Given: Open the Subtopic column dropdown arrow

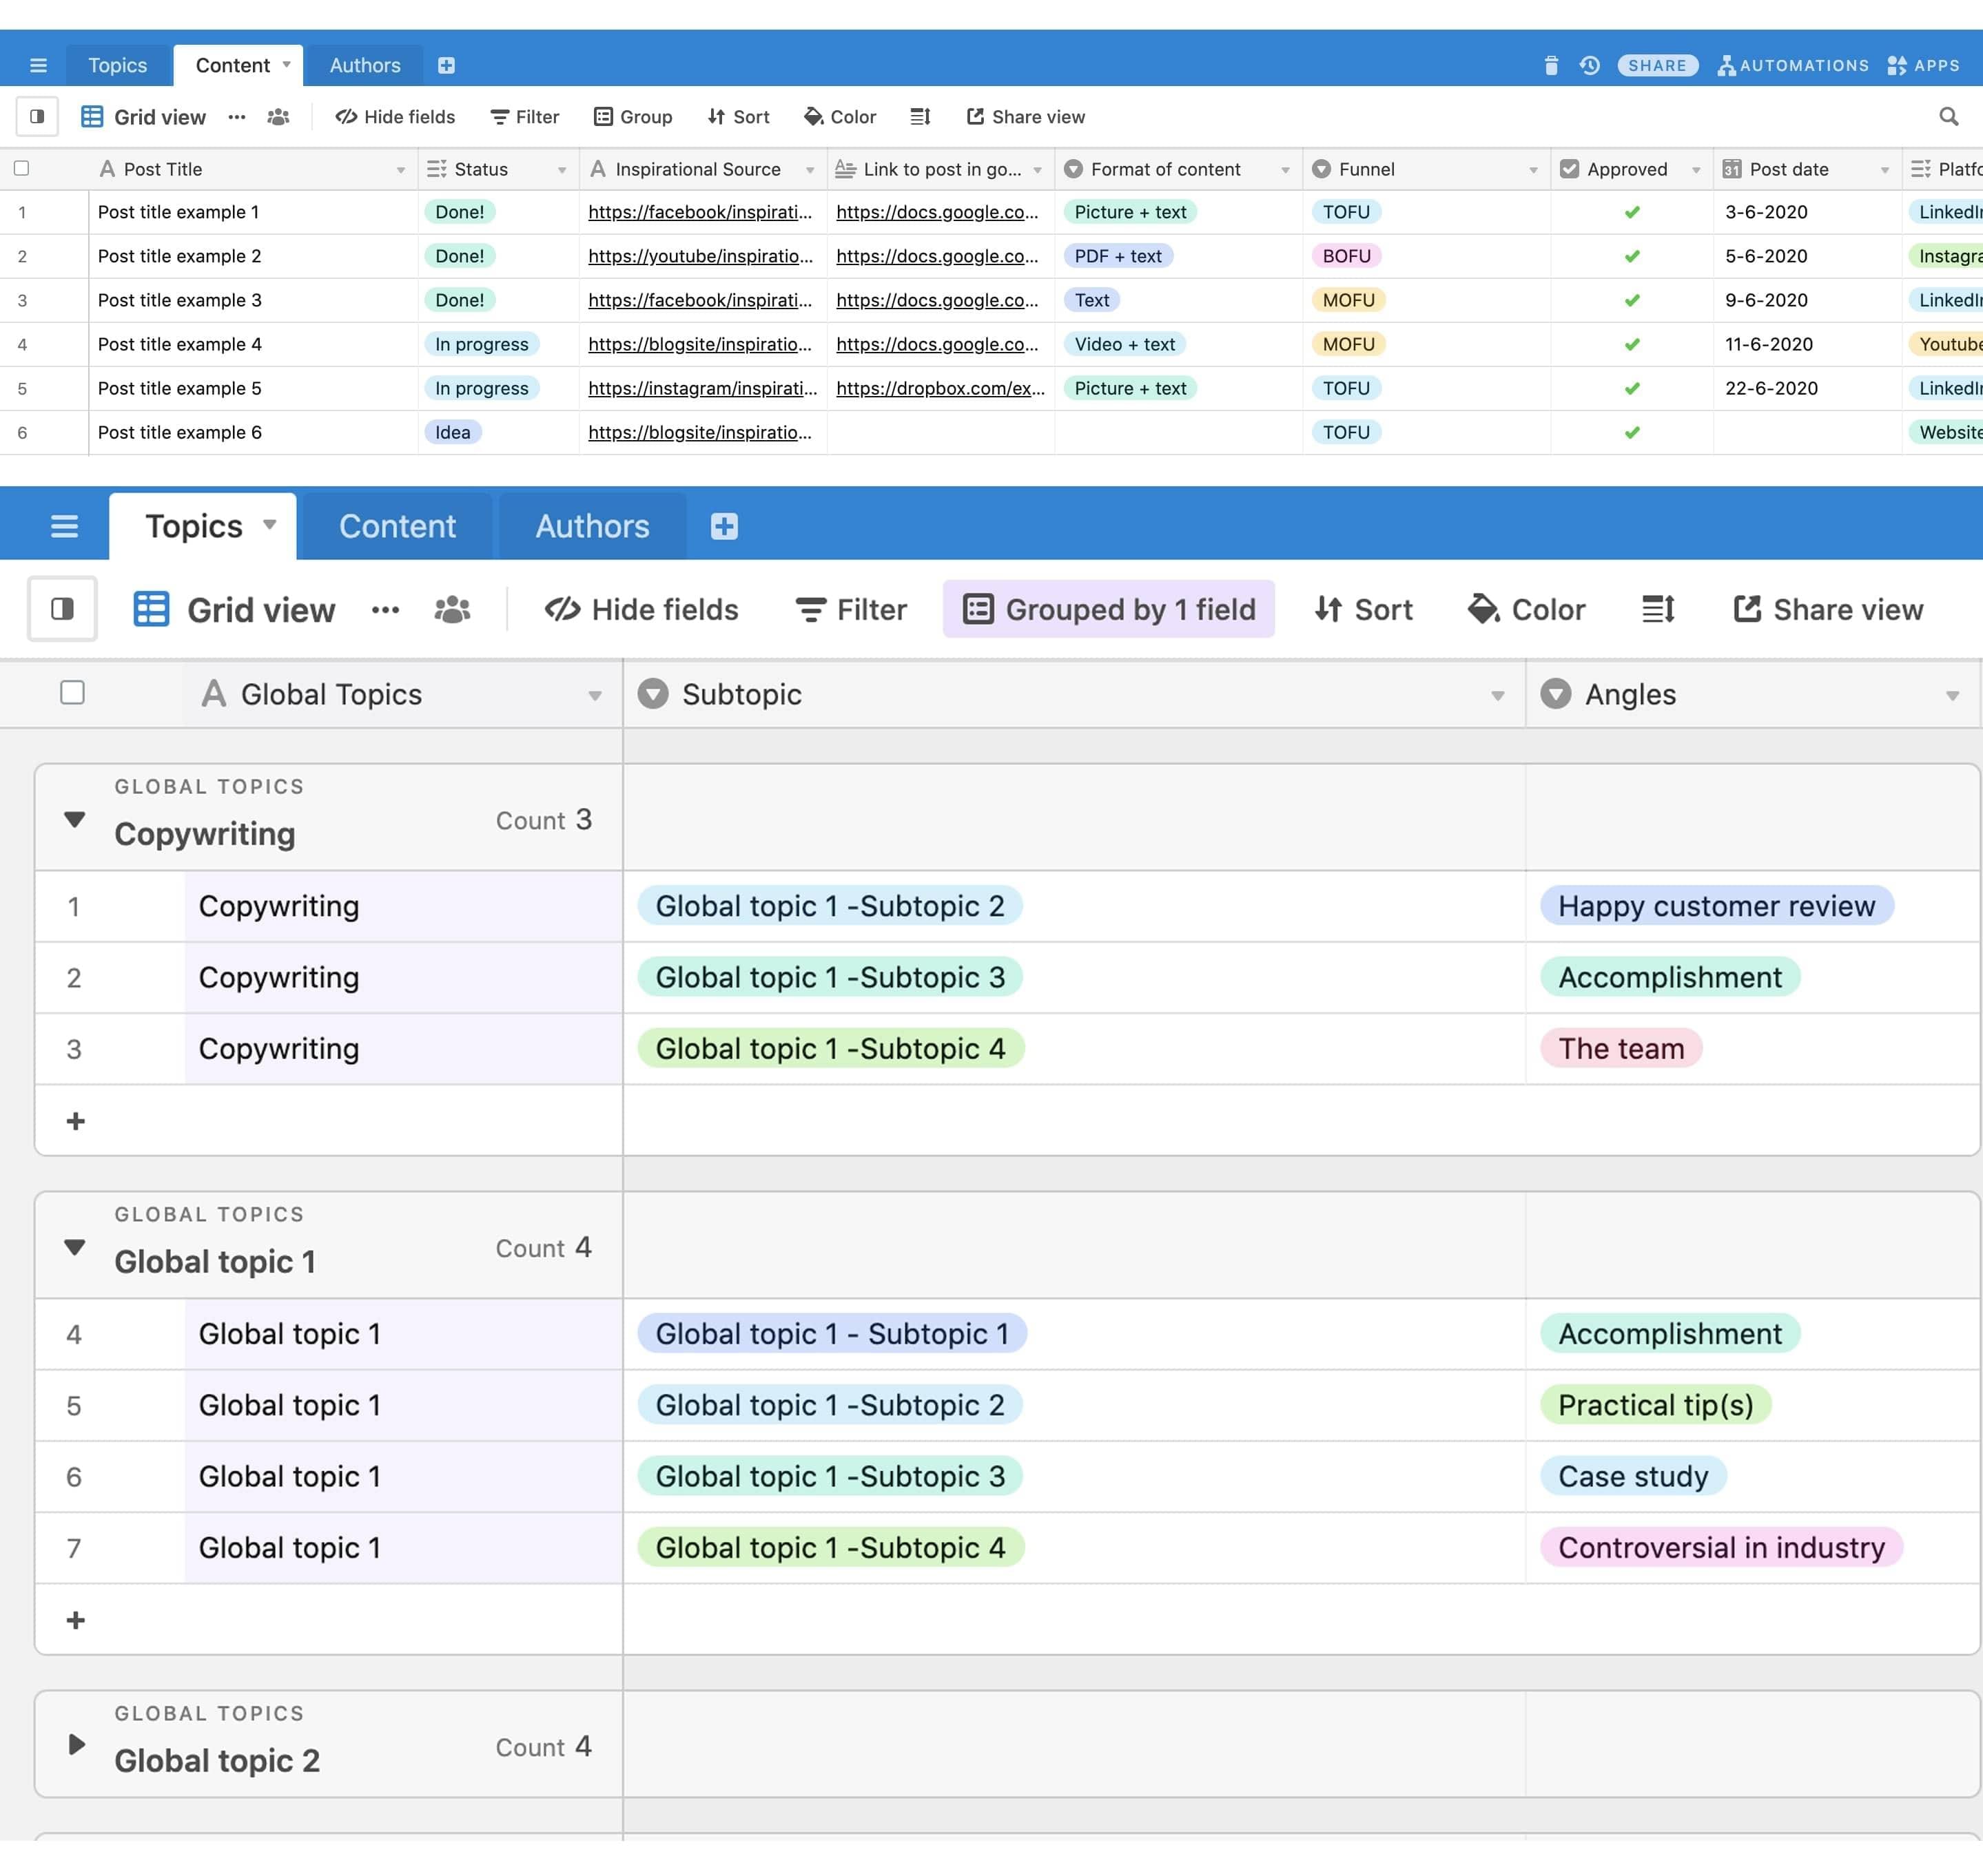Looking at the screenshot, I should click(x=1497, y=695).
